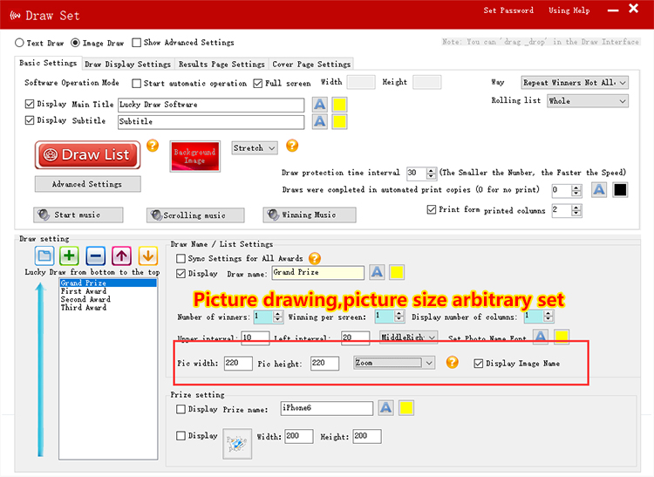The width and height of the screenshot is (654, 477).
Task: Click the red Background Image thumbnail icon
Action: pos(194,155)
